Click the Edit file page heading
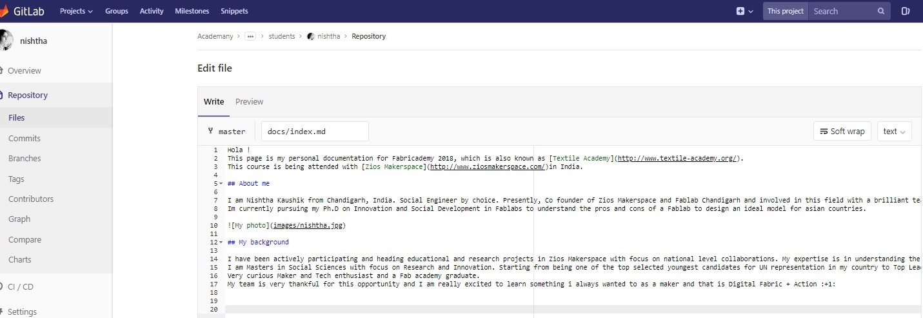Screen dimensions: 923x318 pyautogui.click(x=215, y=68)
